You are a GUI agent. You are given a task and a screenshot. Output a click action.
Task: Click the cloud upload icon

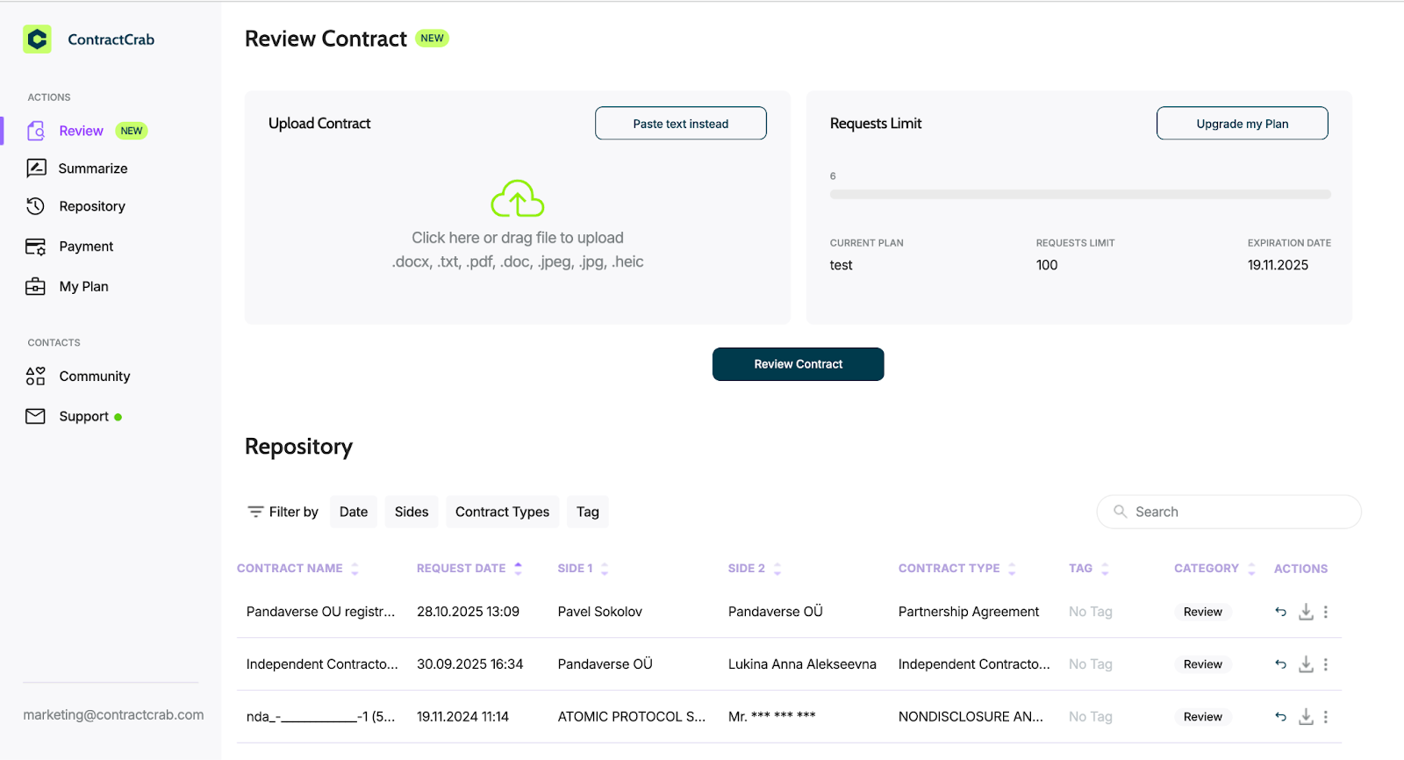(x=517, y=199)
